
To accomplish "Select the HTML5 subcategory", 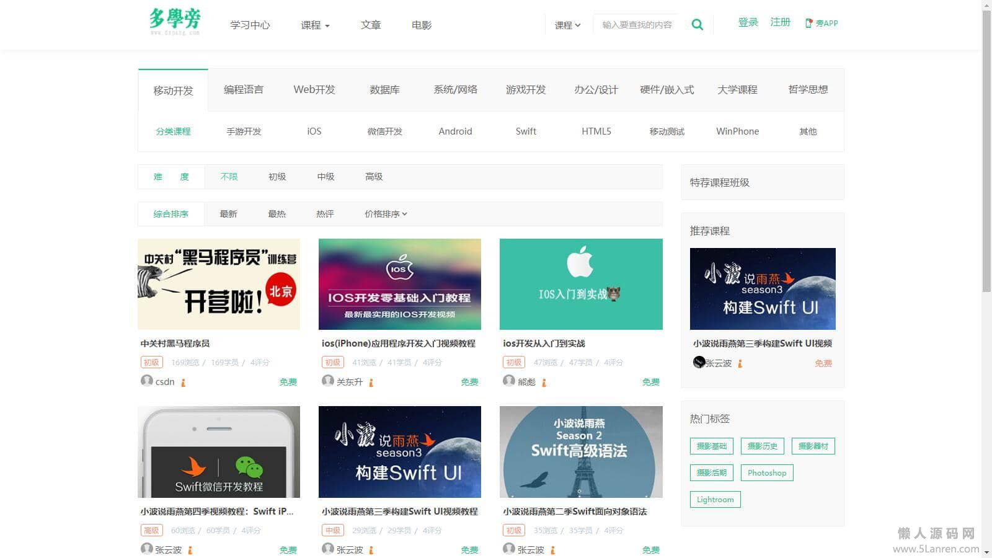I will pyautogui.click(x=596, y=131).
